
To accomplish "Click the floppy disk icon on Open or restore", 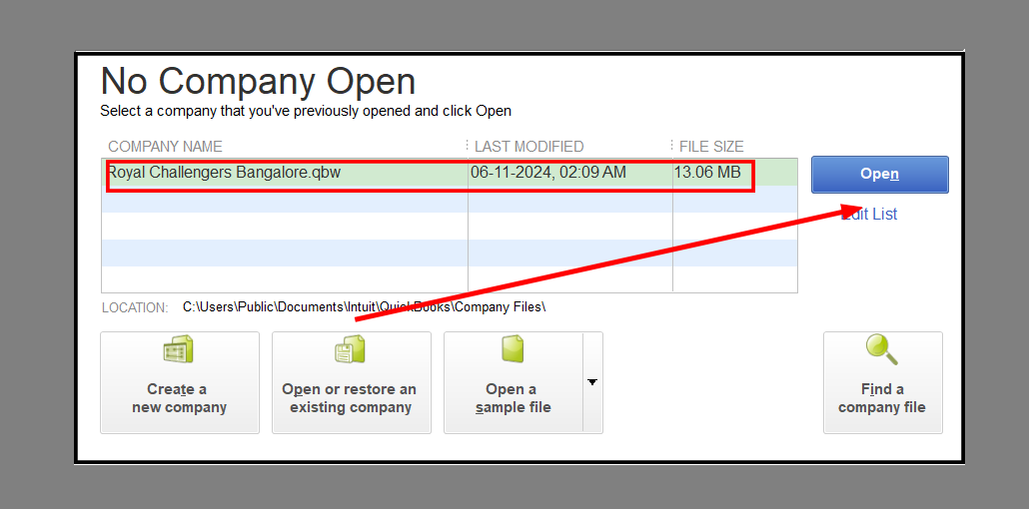I will (x=350, y=349).
